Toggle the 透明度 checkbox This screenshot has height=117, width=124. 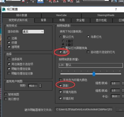coord(9,47)
